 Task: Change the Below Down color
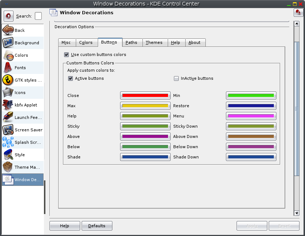pos(251,147)
